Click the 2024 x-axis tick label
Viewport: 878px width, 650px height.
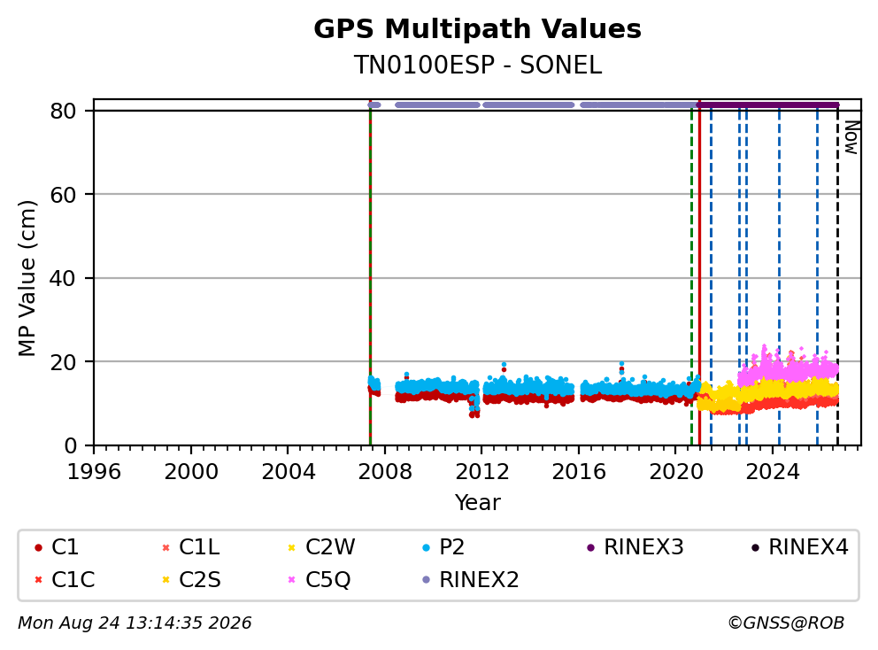click(772, 472)
